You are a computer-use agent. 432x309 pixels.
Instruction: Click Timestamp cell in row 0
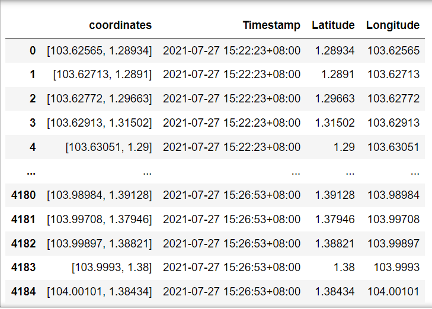click(x=232, y=51)
